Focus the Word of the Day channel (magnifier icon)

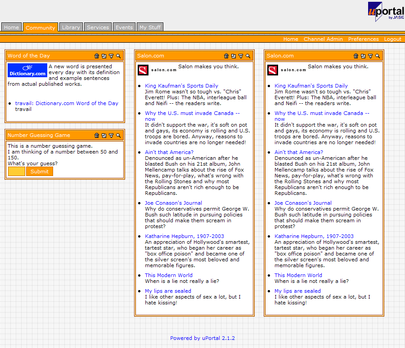pyautogui.click(x=118, y=56)
